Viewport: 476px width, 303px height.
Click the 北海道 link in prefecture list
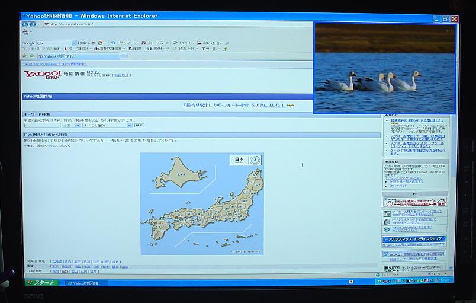coord(57,261)
